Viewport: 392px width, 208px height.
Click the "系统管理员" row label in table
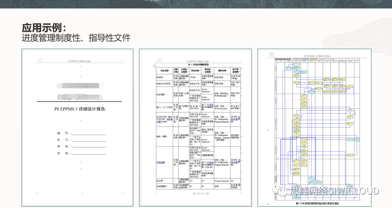point(162,186)
